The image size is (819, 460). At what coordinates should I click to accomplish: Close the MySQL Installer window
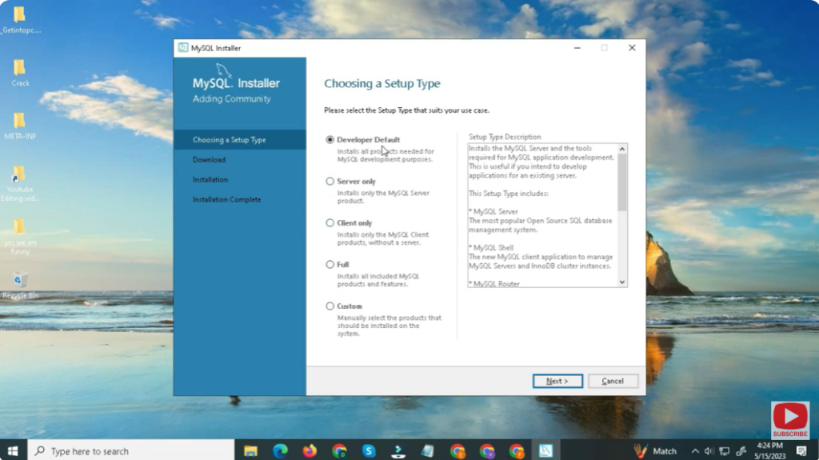click(x=632, y=47)
